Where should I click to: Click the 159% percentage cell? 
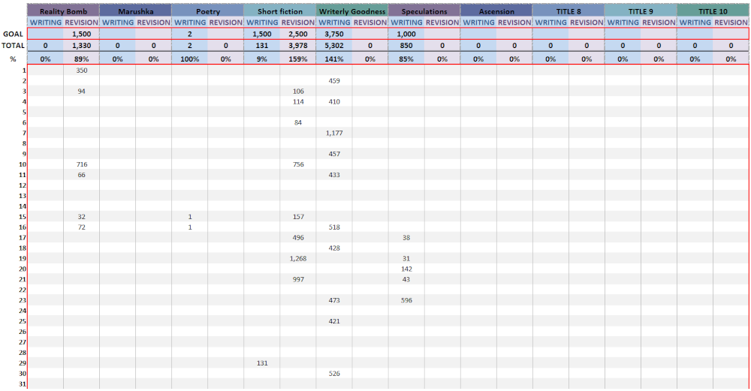[298, 59]
